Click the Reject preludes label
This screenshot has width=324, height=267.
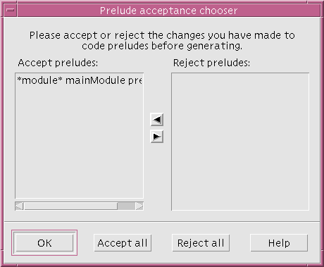click(212, 63)
